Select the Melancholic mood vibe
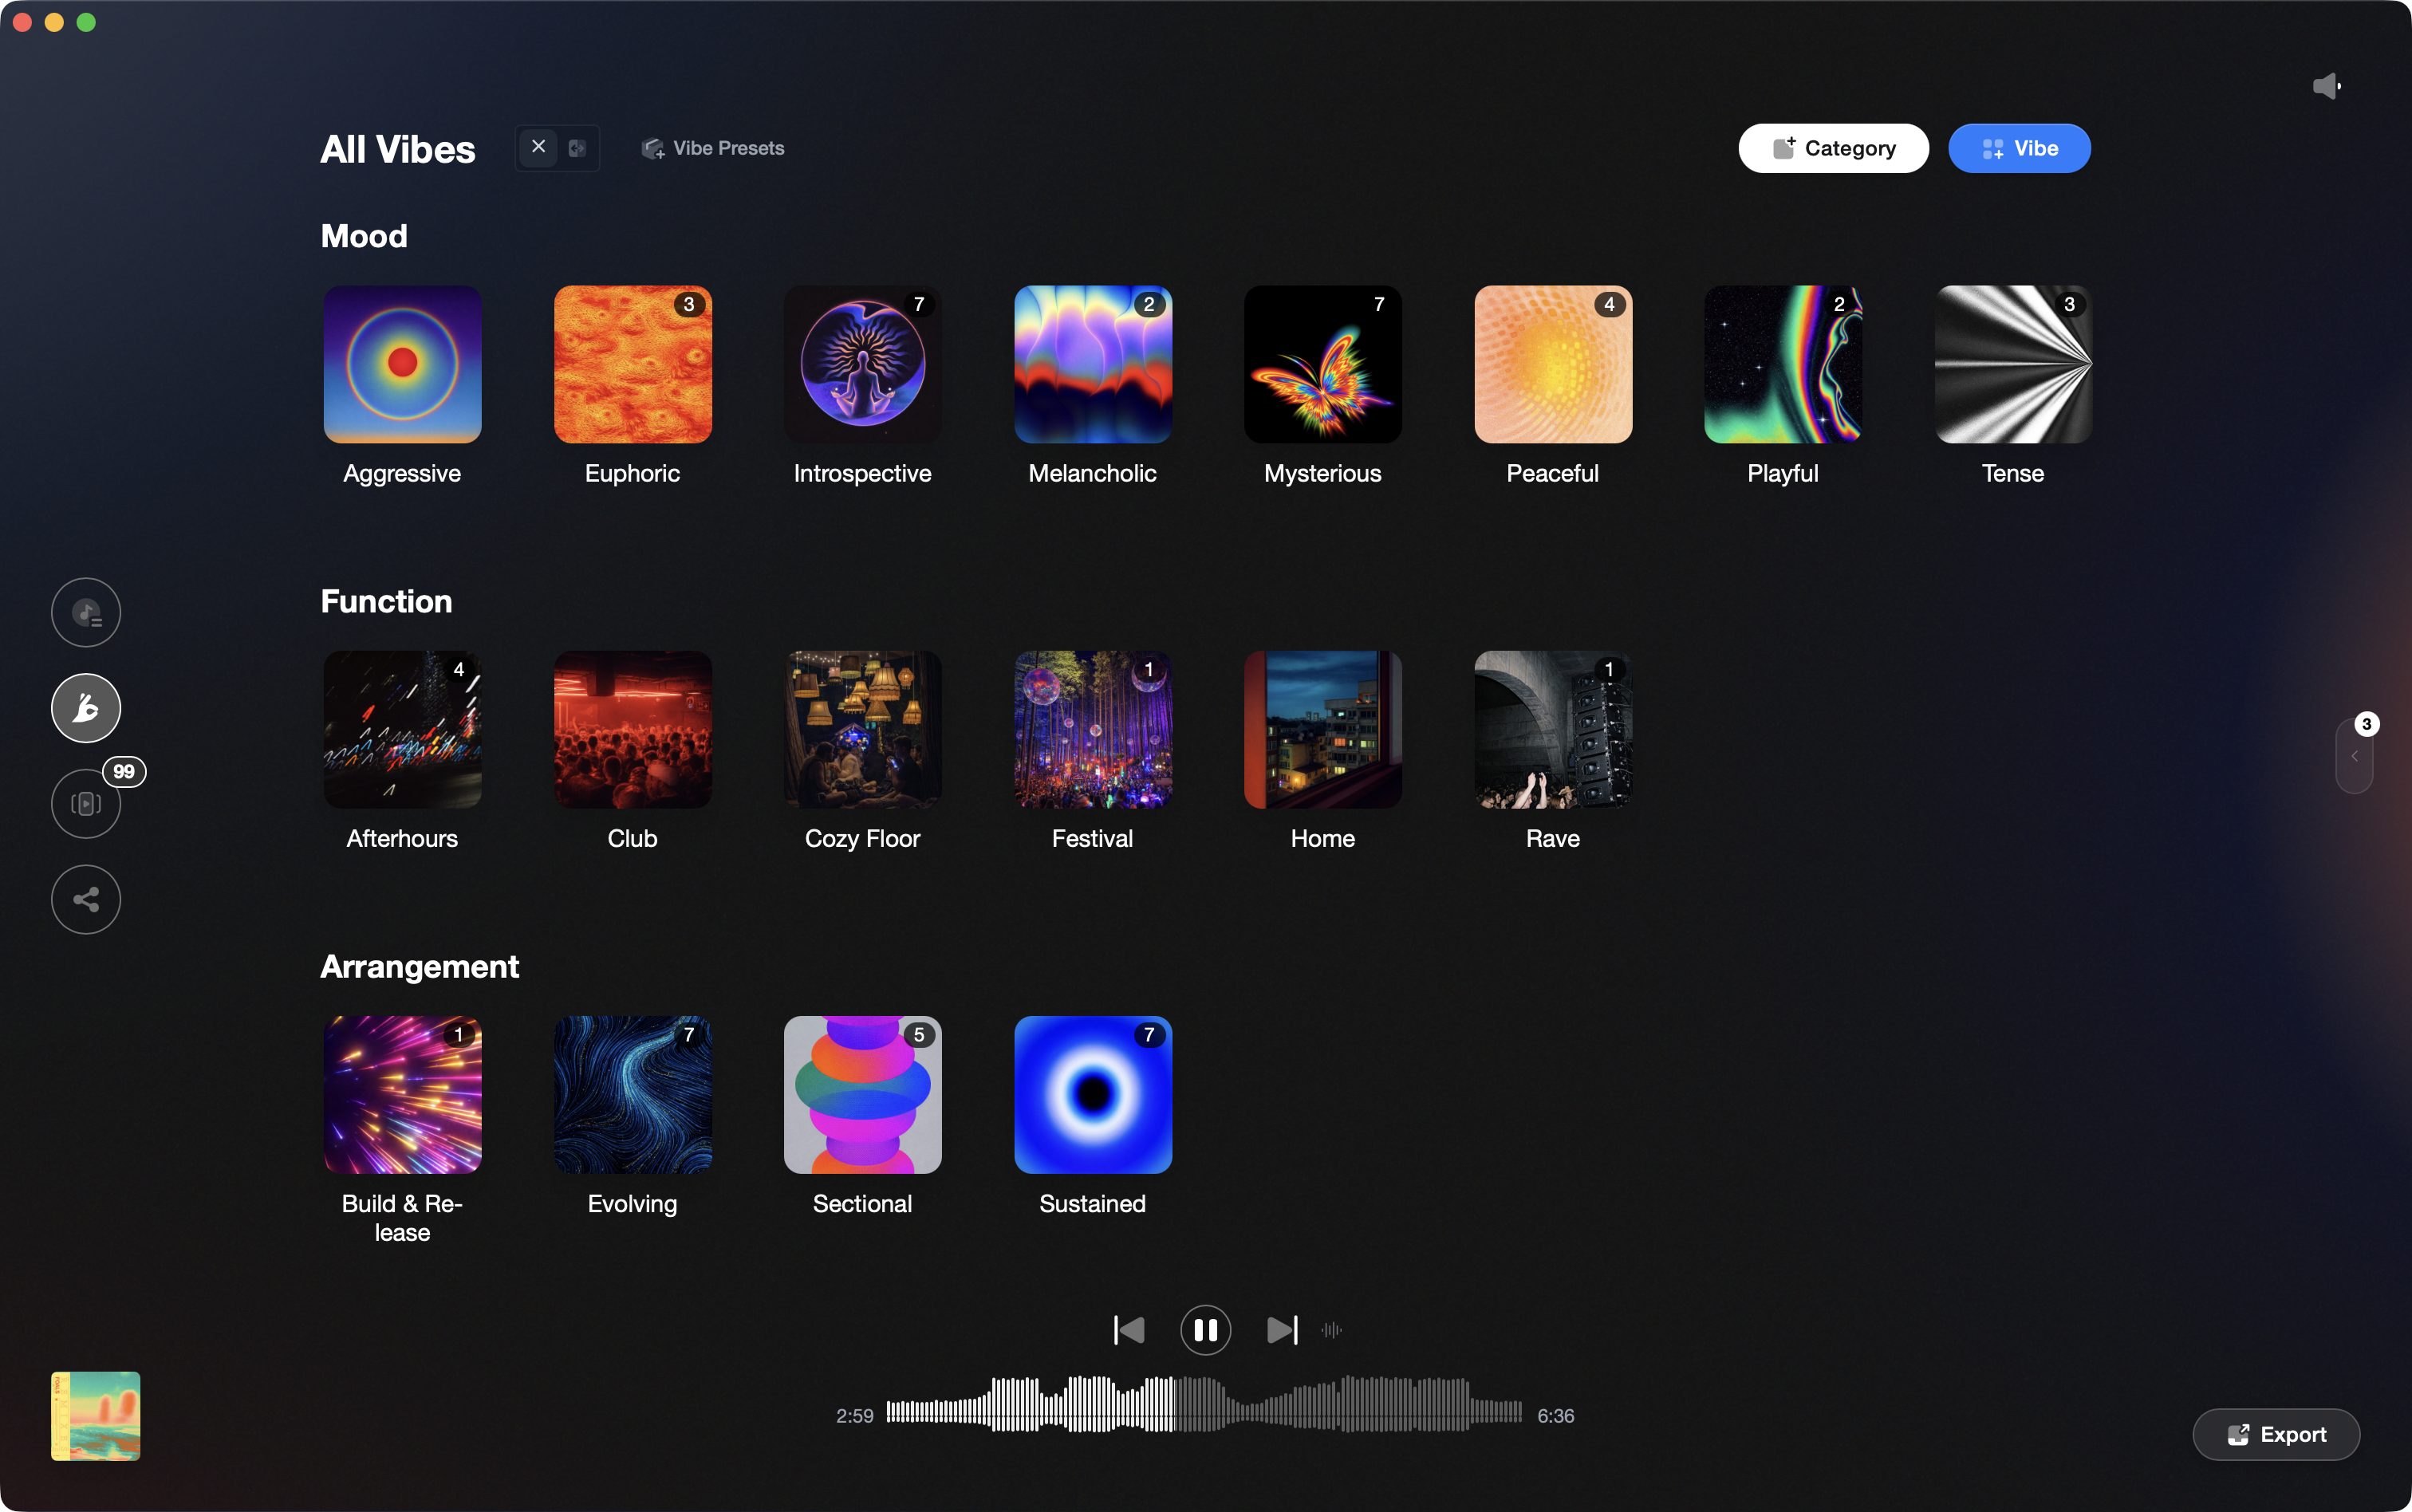This screenshot has width=2412, height=1512. pyautogui.click(x=1092, y=363)
